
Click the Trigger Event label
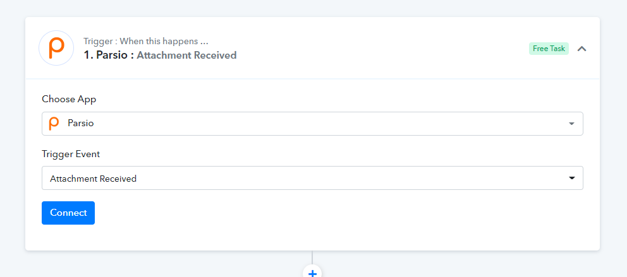(x=71, y=154)
